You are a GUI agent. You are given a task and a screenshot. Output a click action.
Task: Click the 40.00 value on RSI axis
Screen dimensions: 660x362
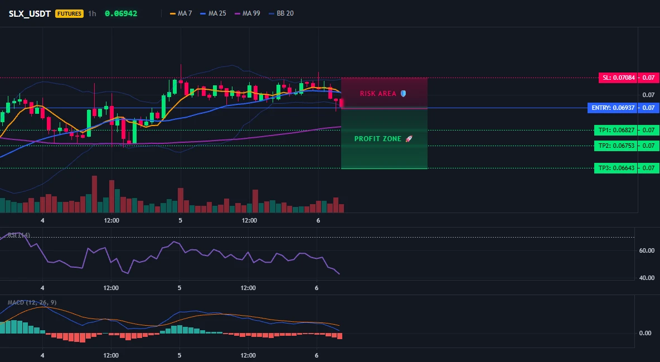coord(647,278)
